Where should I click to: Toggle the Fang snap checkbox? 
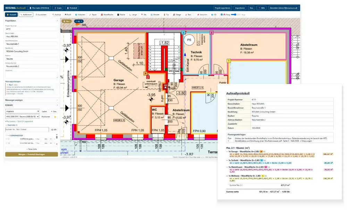pyautogui.click(x=221, y=15)
